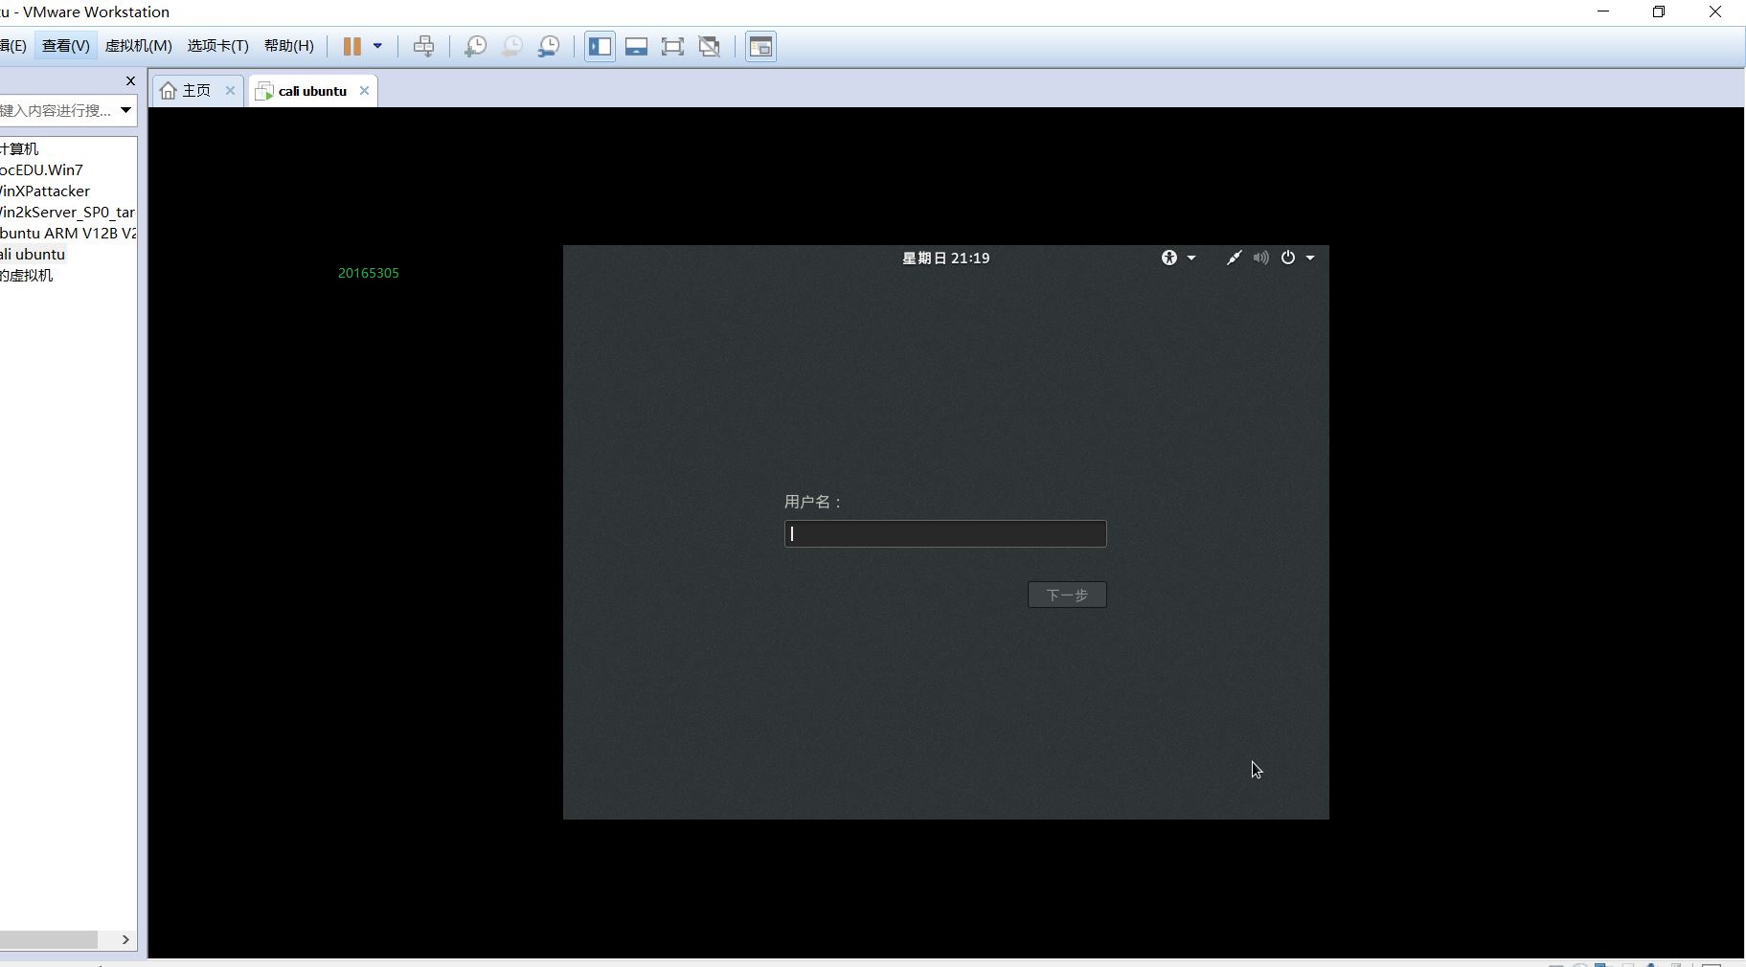
Task: Toggle the library sidebar view
Action: pos(601,46)
